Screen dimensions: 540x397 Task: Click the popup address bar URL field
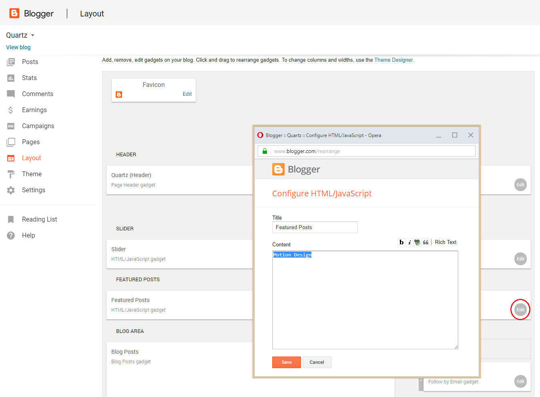367,151
